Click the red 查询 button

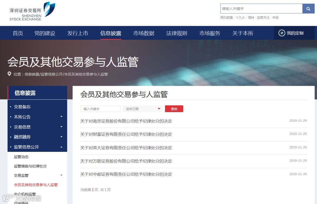[x=174, y=109]
